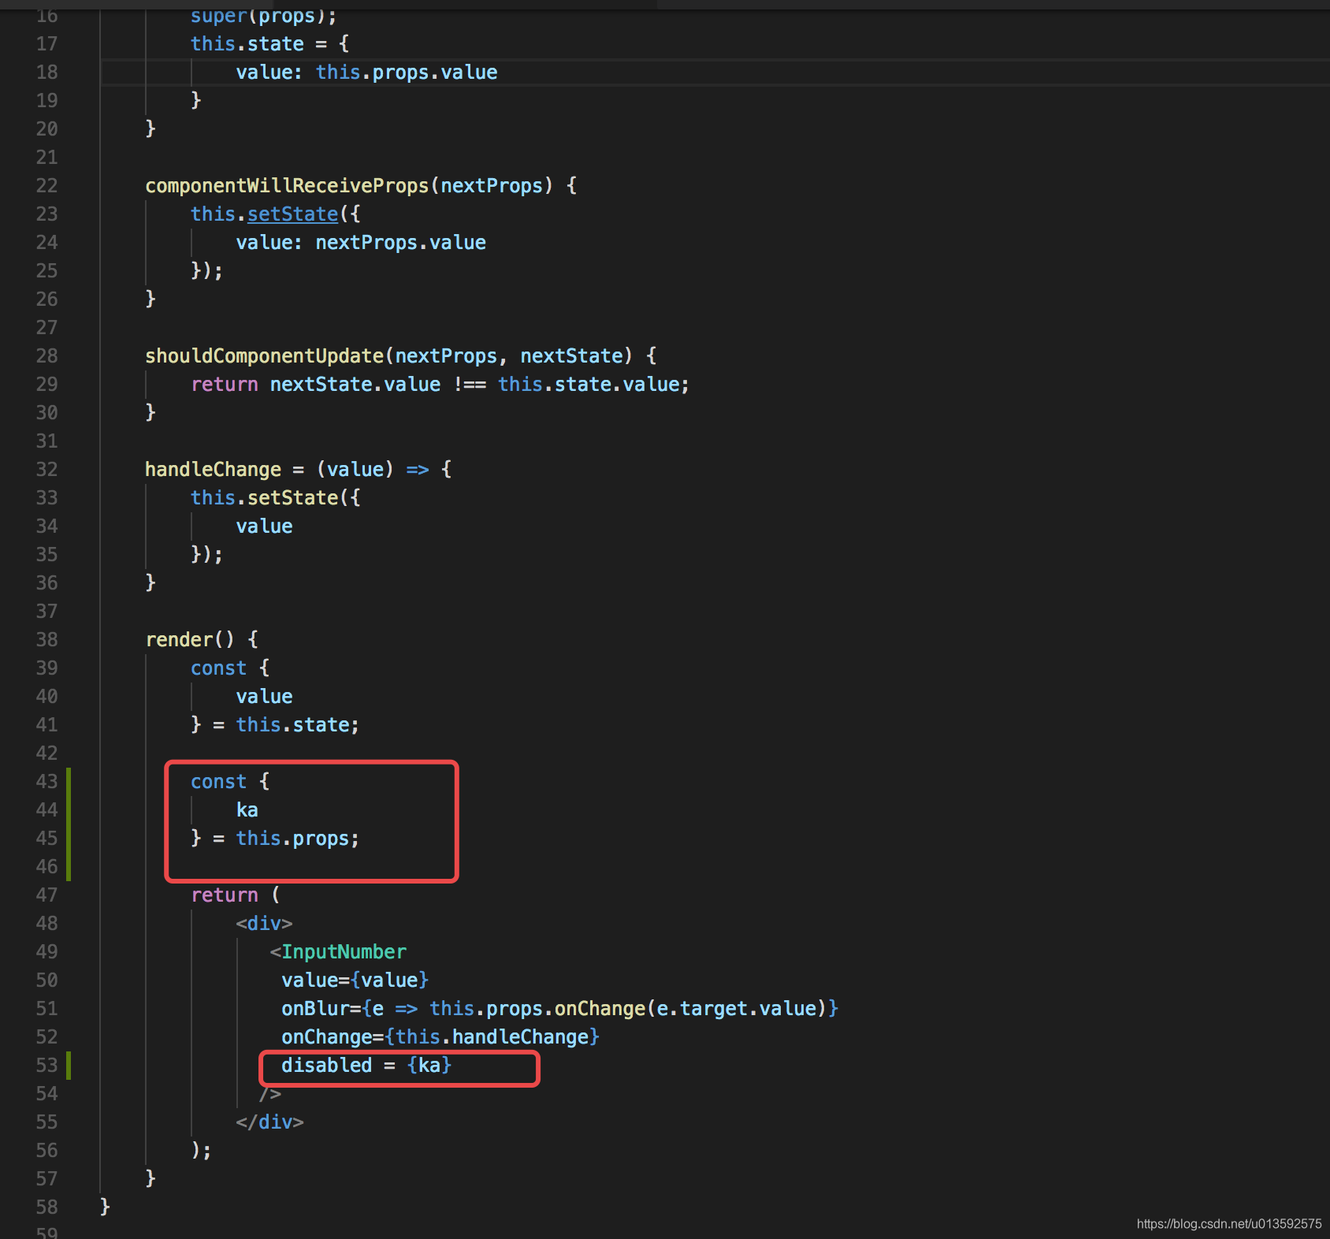This screenshot has width=1330, height=1239.
Task: Click the green change indicator beside line 53
Action: [69, 1066]
